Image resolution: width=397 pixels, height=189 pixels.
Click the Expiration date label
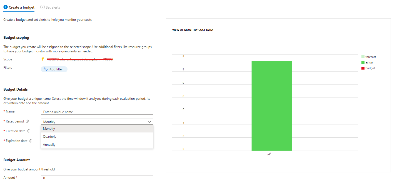point(17,141)
